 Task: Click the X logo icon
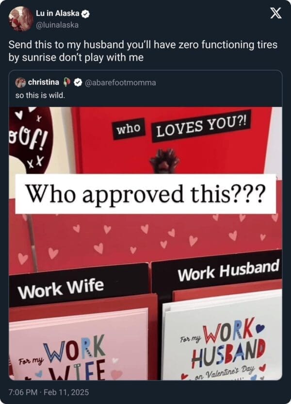click(276, 13)
